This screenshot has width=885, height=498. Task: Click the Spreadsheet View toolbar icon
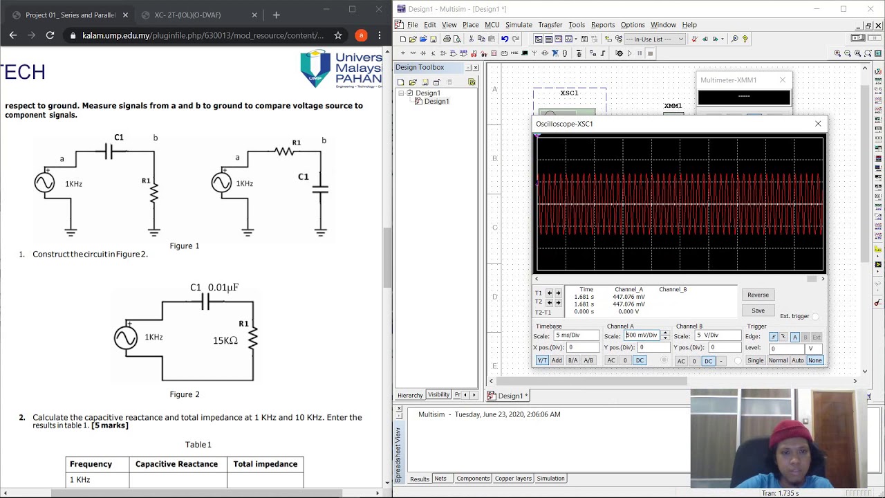click(548, 39)
